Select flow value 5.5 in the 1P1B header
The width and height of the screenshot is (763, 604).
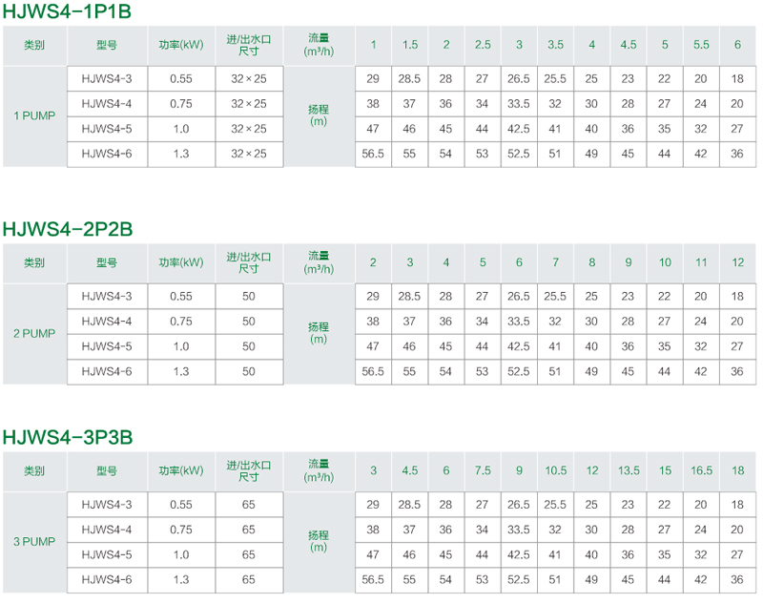click(701, 45)
